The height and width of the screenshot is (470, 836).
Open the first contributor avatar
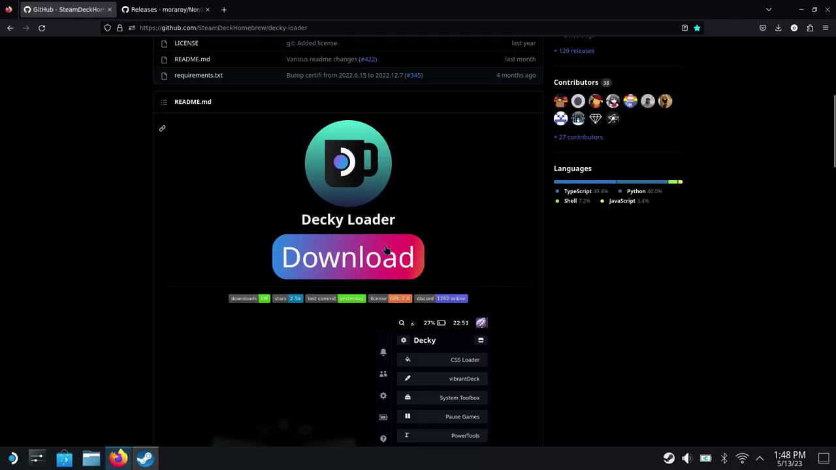coord(560,101)
